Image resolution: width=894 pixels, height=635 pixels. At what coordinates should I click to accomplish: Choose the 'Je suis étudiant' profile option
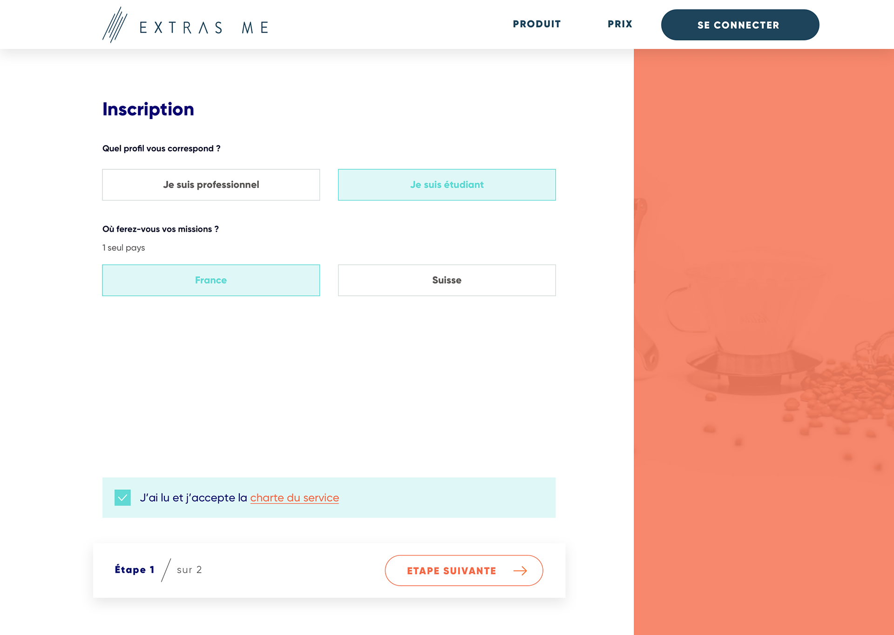pos(447,185)
